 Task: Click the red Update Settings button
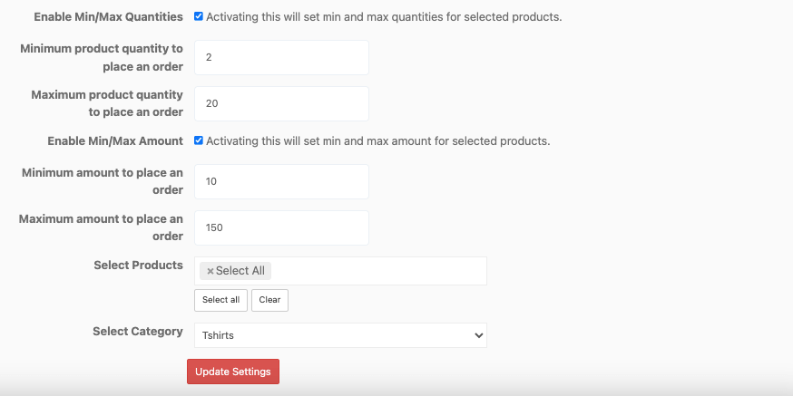233,372
